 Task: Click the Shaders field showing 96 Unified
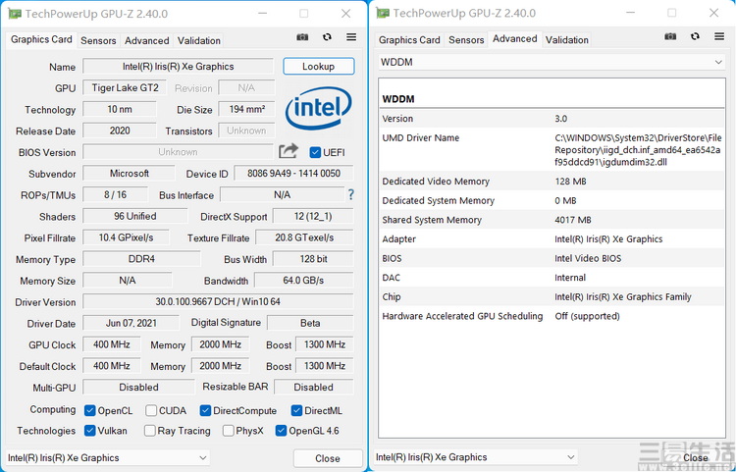135,216
